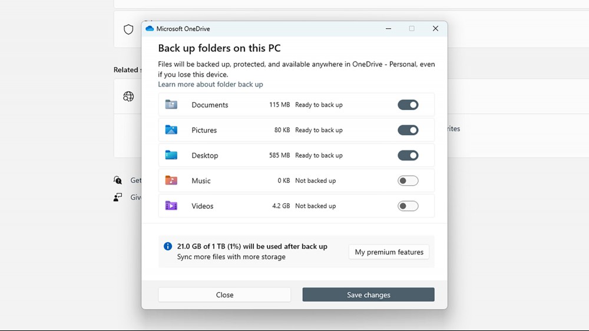This screenshot has width=589, height=331.
Task: Enable backup toggle for Videos folder
Action: tap(408, 206)
